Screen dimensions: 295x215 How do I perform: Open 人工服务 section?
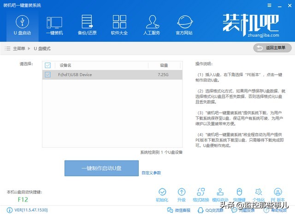pyautogui.click(x=152, y=25)
